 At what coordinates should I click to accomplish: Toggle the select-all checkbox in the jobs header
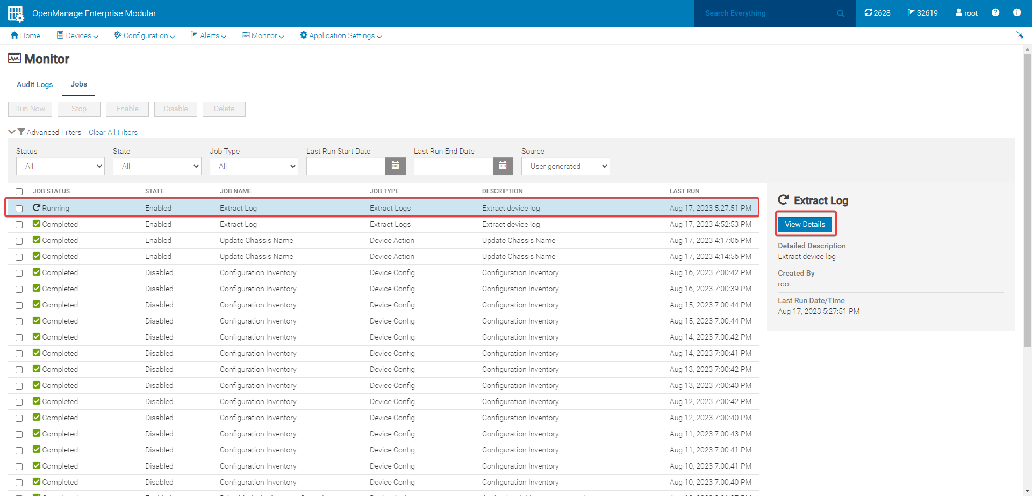19,191
